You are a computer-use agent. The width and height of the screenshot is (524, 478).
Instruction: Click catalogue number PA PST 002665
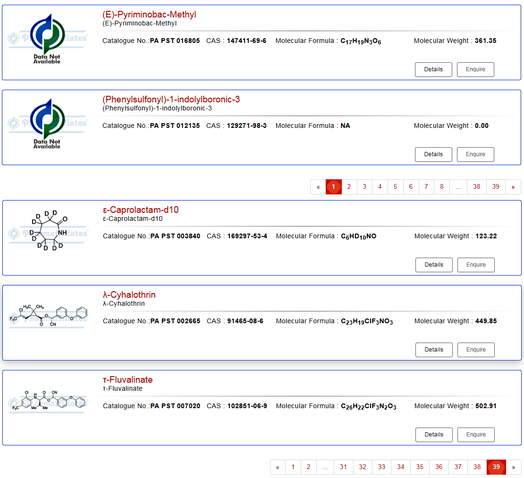click(176, 321)
